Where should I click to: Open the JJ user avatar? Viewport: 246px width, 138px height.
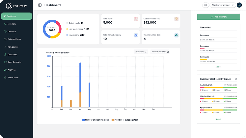pyautogui.click(x=239, y=5)
